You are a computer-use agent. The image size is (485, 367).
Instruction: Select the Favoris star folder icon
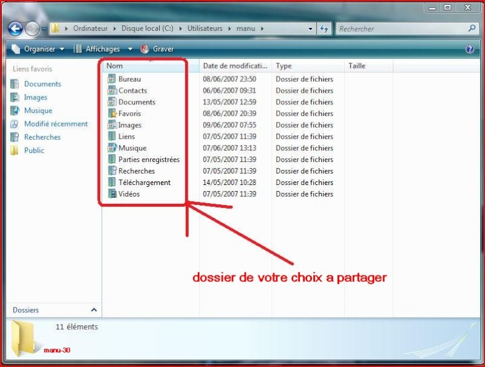click(112, 113)
